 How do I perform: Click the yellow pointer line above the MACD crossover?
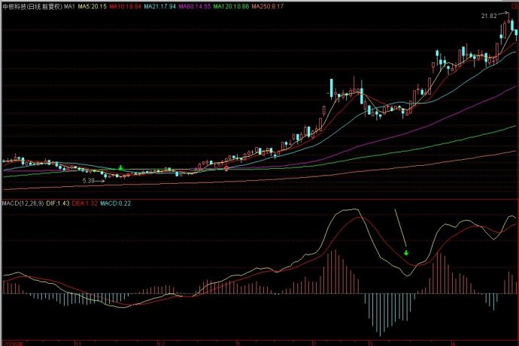[400, 229]
